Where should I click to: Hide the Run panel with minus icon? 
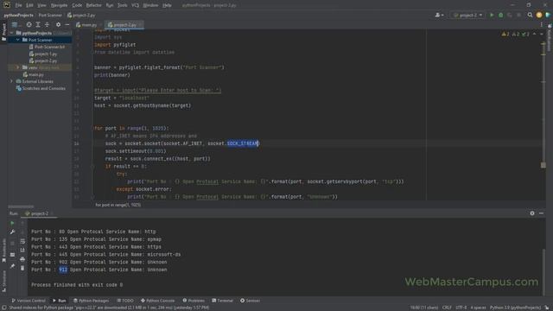click(x=541, y=213)
